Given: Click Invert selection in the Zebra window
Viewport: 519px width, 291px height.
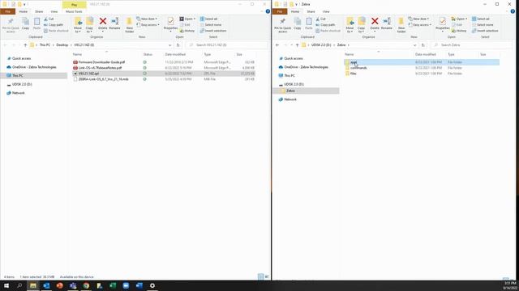Looking at the screenshot, I should click(485, 31).
